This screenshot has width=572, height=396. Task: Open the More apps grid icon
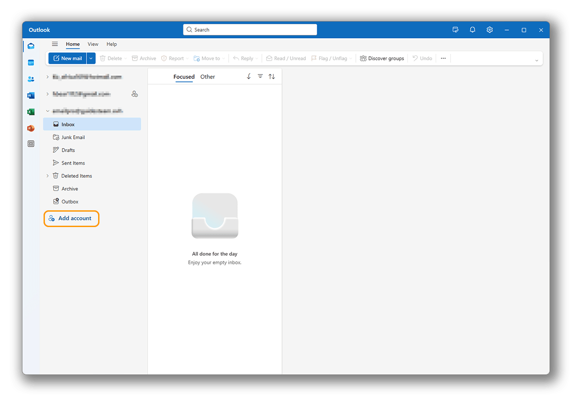point(31,144)
